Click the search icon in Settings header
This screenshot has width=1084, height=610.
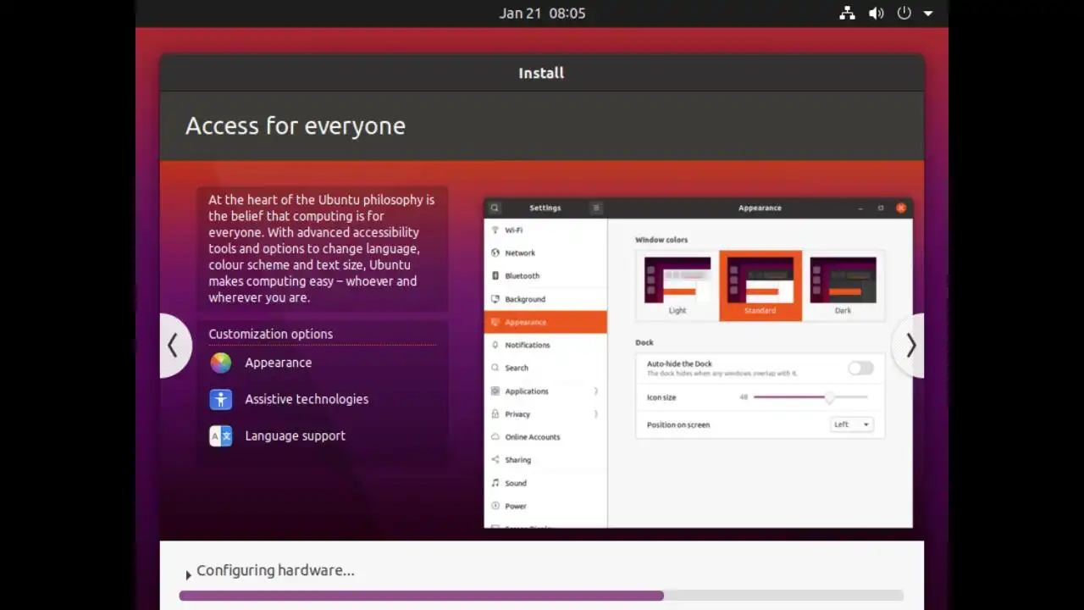495,208
